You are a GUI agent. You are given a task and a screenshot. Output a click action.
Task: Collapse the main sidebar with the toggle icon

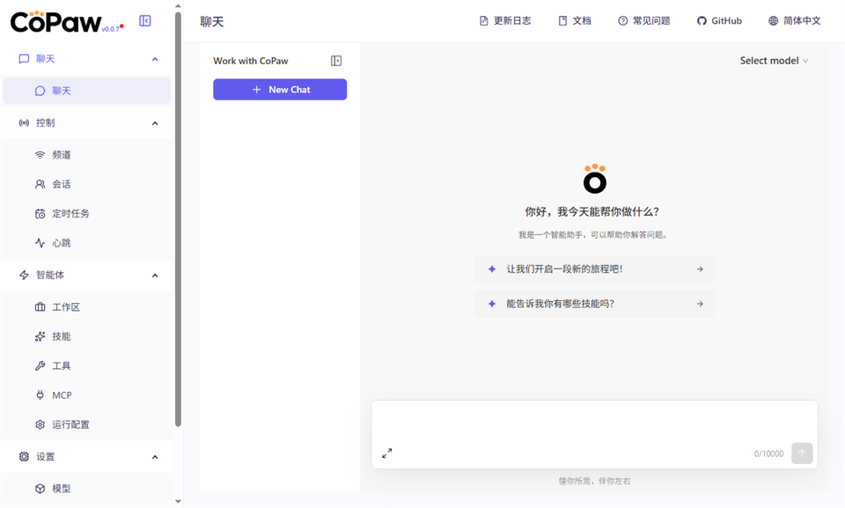click(145, 20)
